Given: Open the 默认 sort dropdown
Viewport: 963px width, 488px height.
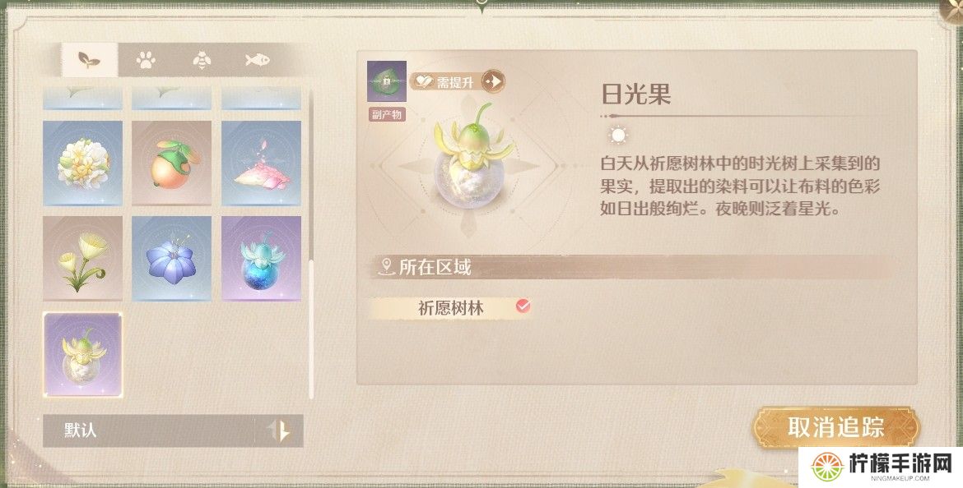Looking at the screenshot, I should (149, 430).
